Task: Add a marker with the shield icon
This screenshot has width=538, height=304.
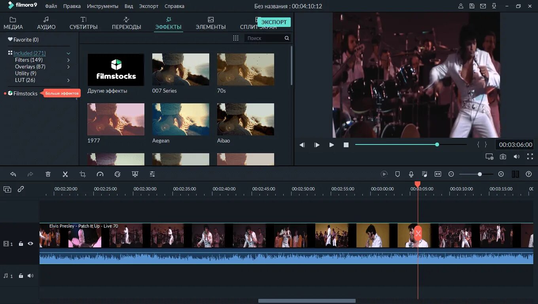Action: point(398,174)
